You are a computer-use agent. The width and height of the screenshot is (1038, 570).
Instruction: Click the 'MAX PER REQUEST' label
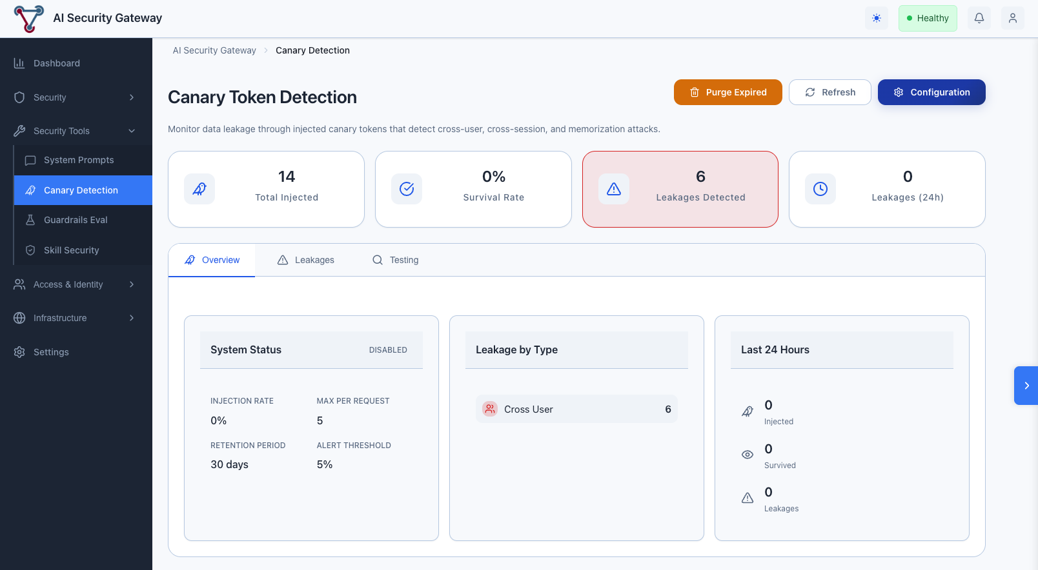353,401
